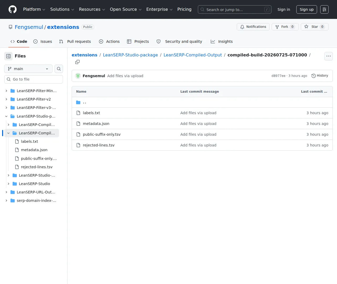Click the Go to file input
This screenshot has width=337, height=284.
pos(34,79)
